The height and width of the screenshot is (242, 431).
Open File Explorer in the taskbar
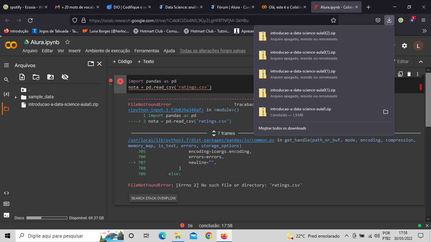pyautogui.click(x=178, y=236)
